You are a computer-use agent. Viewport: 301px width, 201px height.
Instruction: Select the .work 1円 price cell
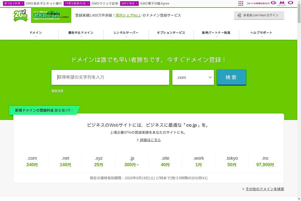pyautogui.click(x=199, y=161)
